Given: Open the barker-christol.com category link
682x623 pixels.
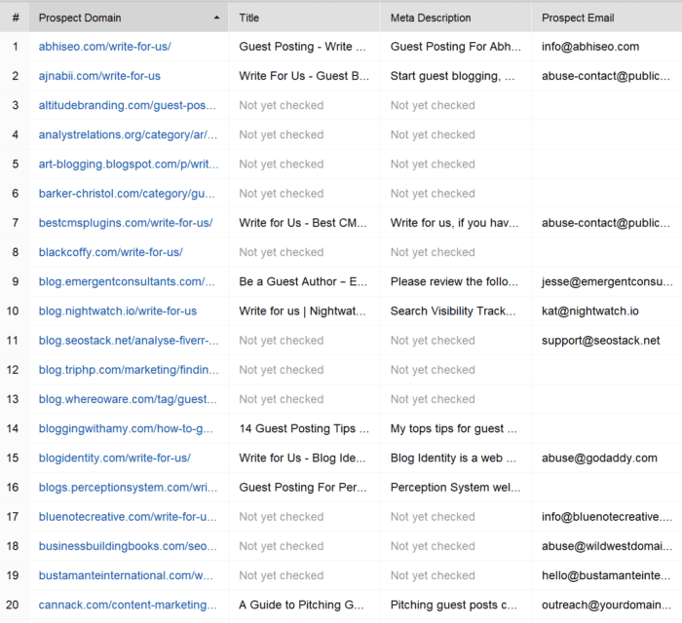Looking at the screenshot, I should [x=127, y=194].
